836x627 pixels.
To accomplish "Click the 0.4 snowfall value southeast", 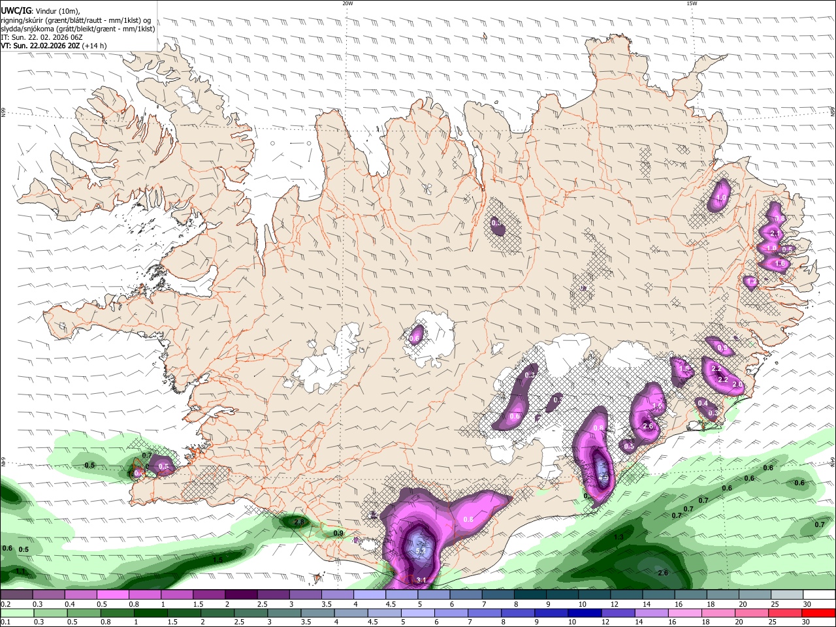I will pyautogui.click(x=703, y=404).
